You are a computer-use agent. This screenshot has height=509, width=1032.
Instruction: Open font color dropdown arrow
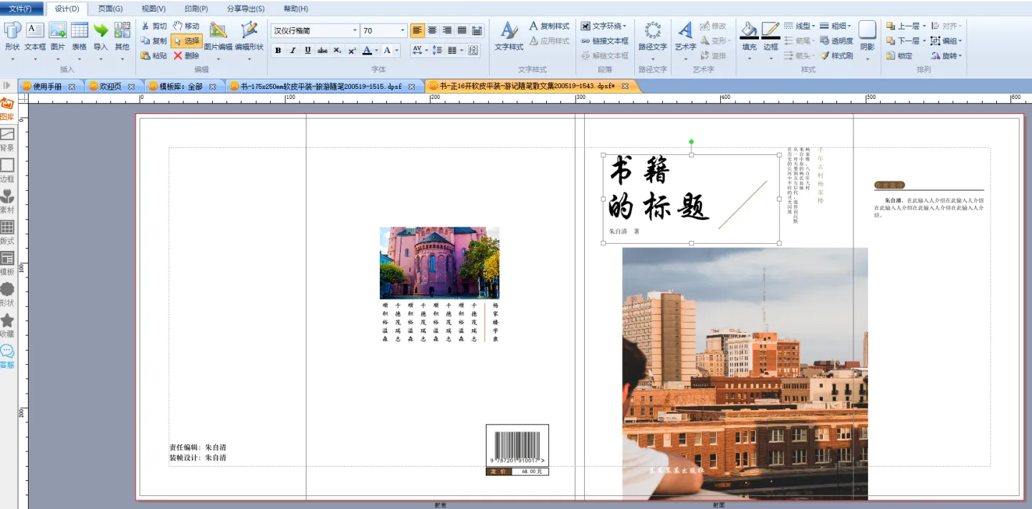(x=376, y=50)
